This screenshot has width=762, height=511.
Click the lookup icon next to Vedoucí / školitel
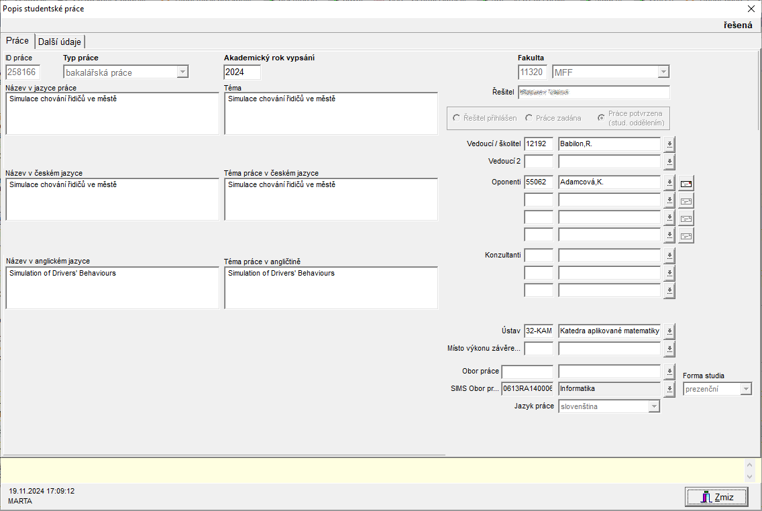[x=669, y=144]
